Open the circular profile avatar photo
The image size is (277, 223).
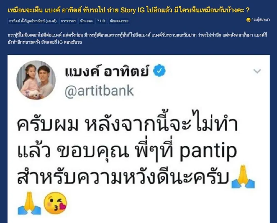pyautogui.click(x=36, y=80)
